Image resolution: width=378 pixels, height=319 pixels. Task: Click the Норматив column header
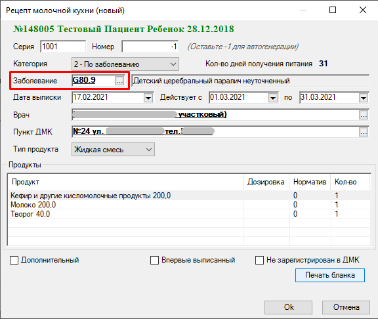coord(310,182)
